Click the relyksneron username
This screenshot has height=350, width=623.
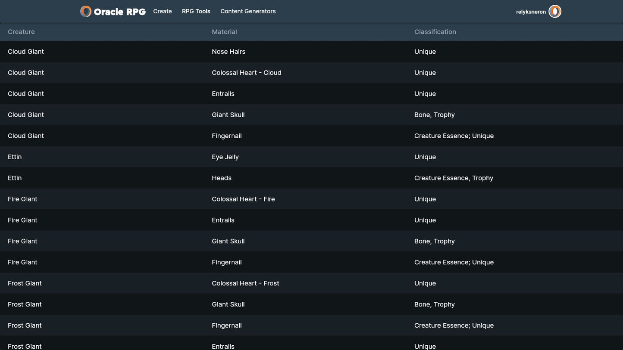(x=531, y=12)
